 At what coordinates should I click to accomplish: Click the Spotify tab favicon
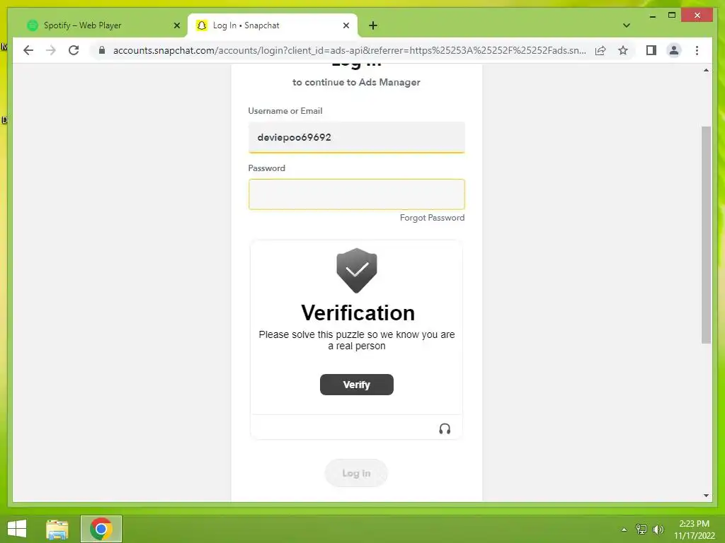(33, 25)
